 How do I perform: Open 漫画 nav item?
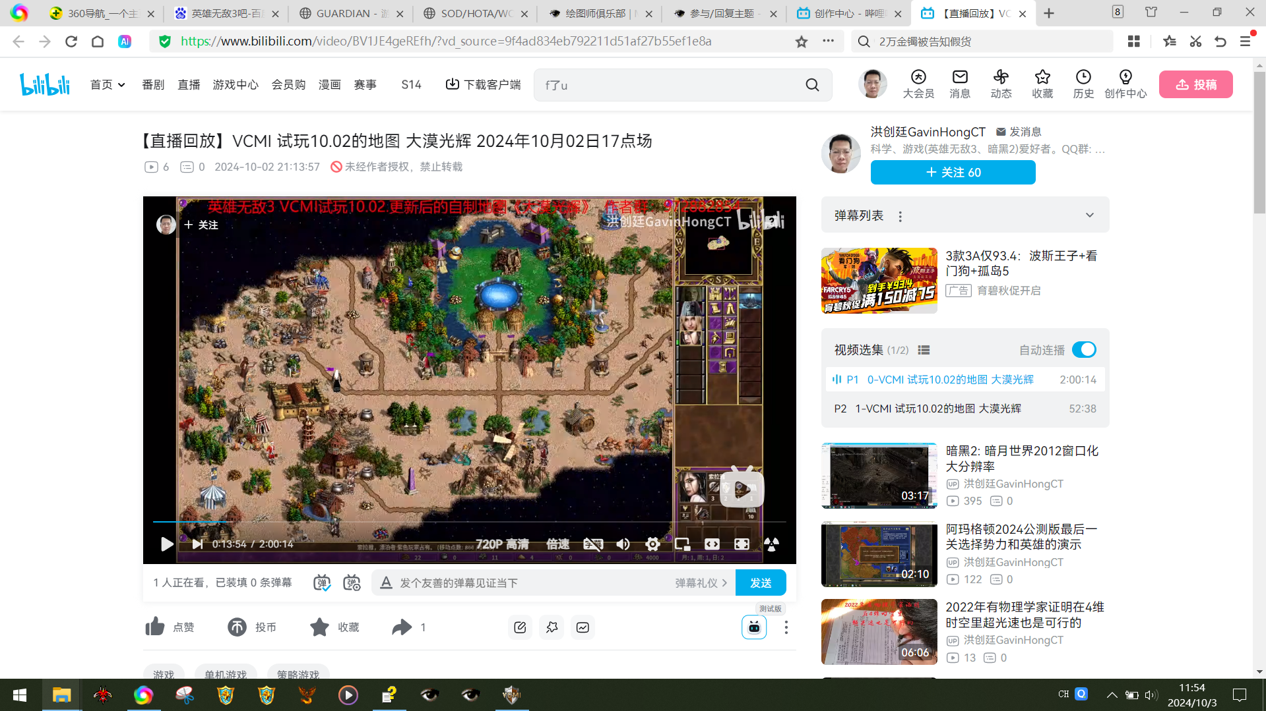[x=329, y=84]
